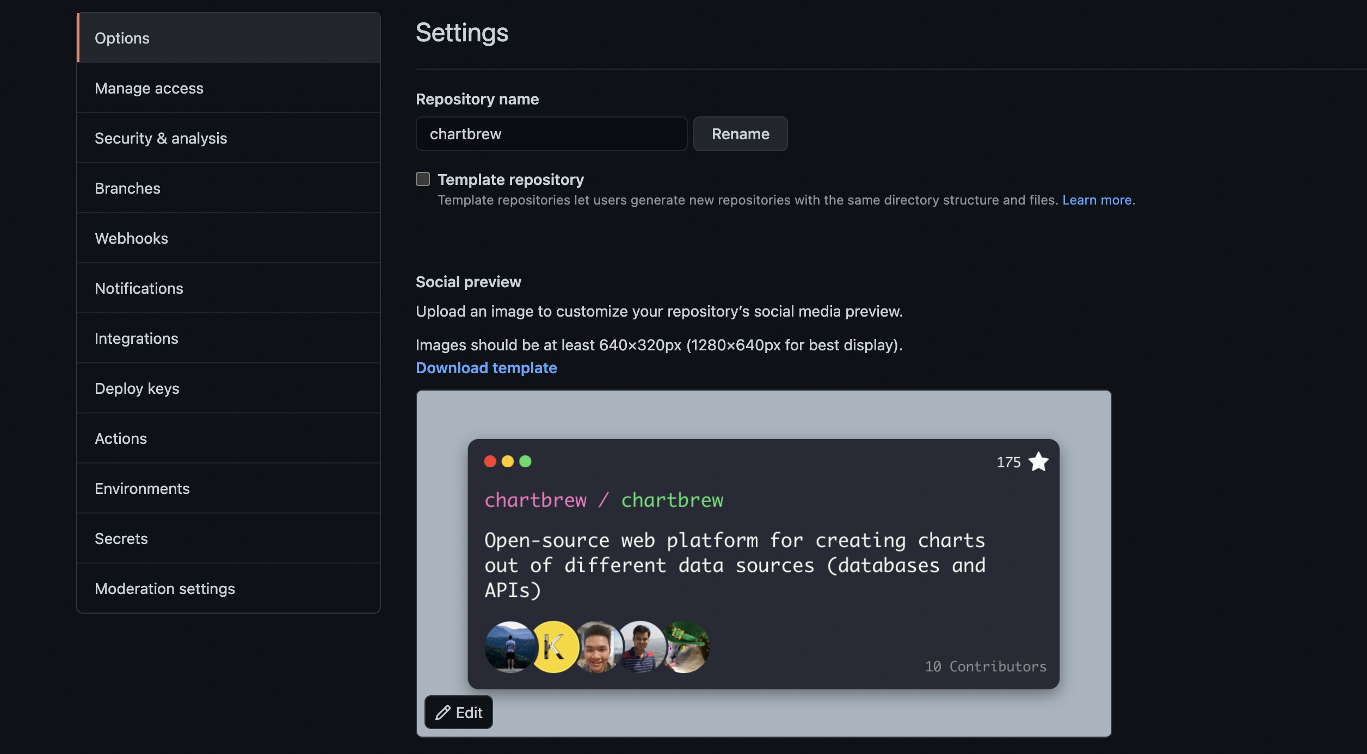Open the Webhooks sidebar item
Viewport: 1367px width, 754px height.
[131, 238]
